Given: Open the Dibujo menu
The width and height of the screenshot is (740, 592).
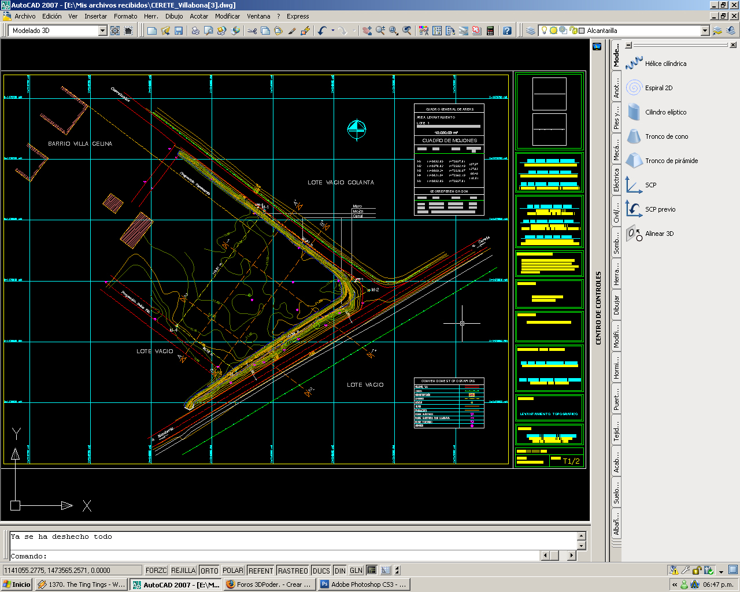Looking at the screenshot, I should coord(174,16).
